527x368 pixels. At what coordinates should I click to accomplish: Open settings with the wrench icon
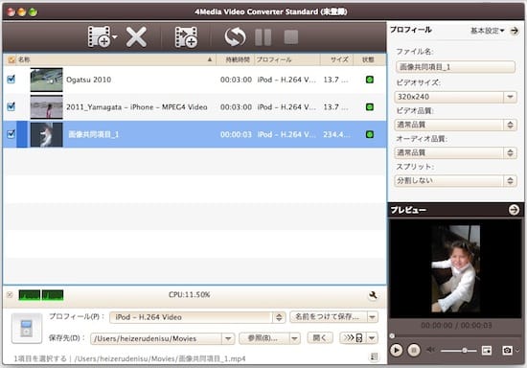pyautogui.click(x=373, y=295)
